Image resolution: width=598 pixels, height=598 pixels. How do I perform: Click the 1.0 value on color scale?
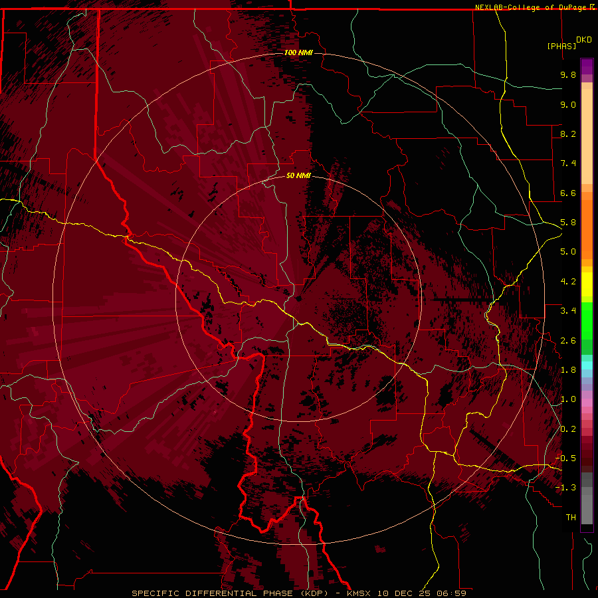pyautogui.click(x=568, y=399)
